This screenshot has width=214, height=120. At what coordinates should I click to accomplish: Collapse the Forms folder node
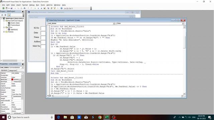tap(4, 27)
